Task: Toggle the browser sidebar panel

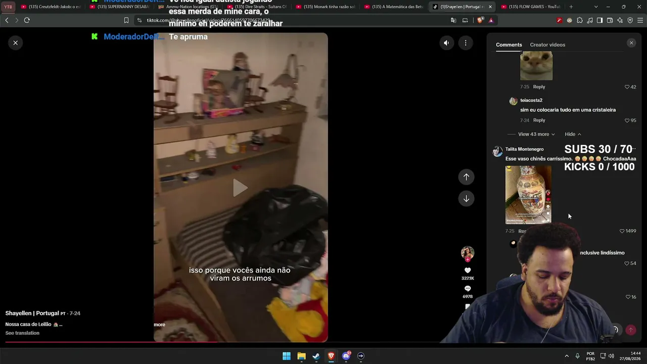Action: 599,20
